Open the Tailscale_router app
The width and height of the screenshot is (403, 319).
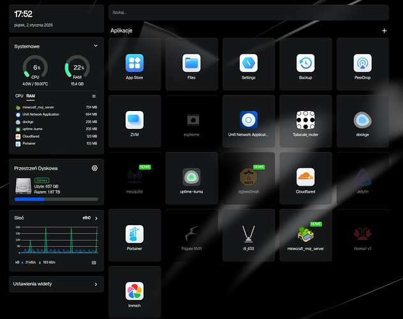tap(305, 119)
